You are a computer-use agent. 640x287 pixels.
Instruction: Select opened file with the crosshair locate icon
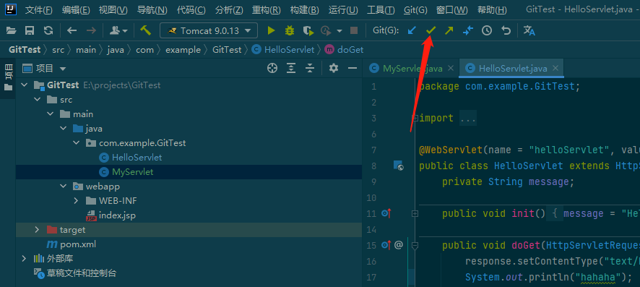click(272, 68)
